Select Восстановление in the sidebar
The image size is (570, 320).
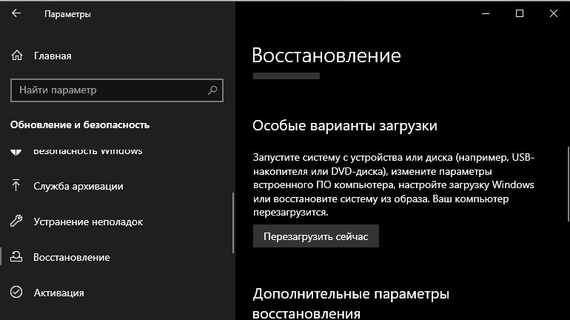(x=72, y=258)
